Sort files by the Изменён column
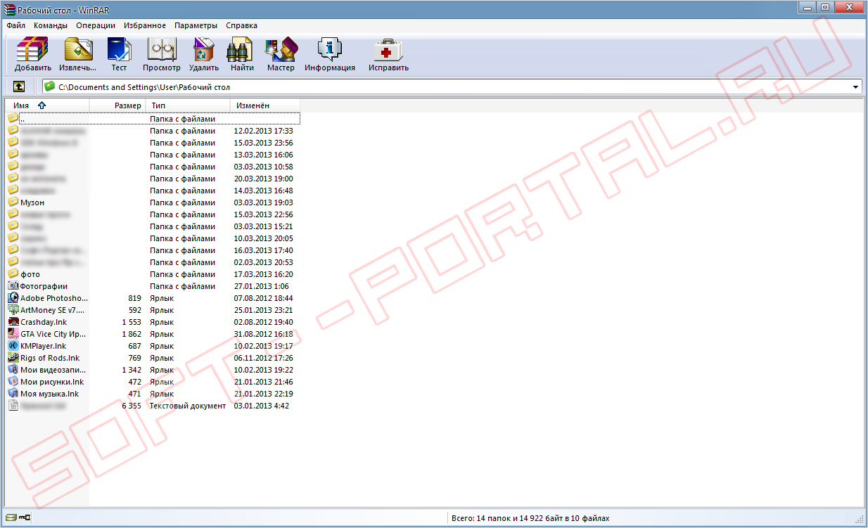The height and width of the screenshot is (528, 868). (x=265, y=105)
